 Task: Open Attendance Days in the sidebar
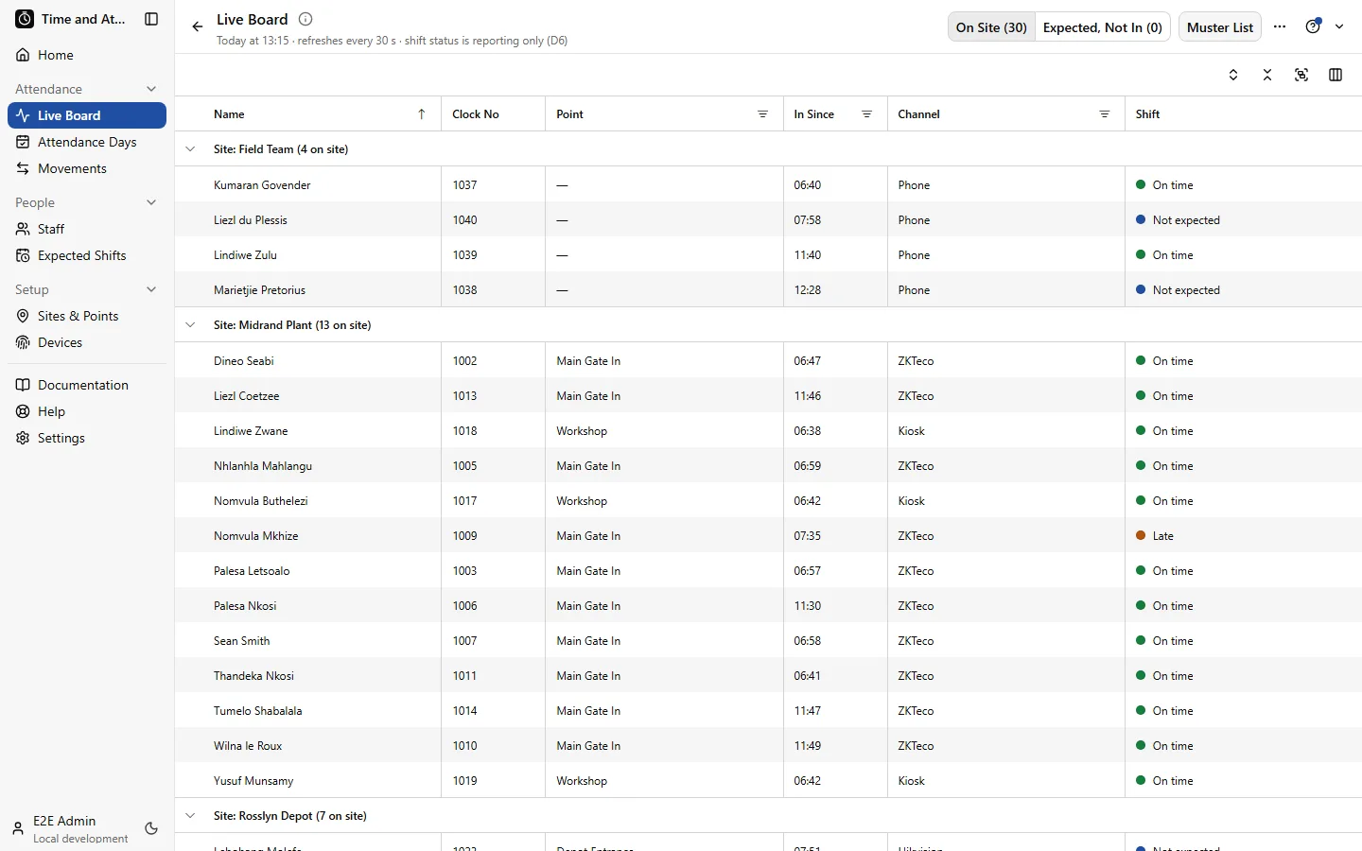coord(87,142)
